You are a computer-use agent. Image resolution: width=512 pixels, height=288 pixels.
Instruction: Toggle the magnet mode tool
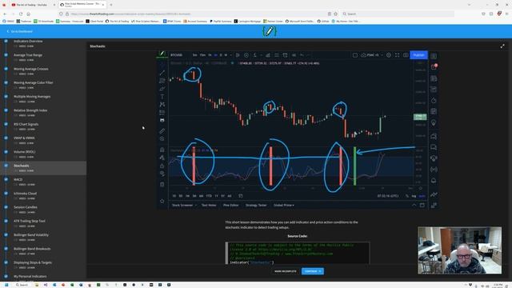162,150
